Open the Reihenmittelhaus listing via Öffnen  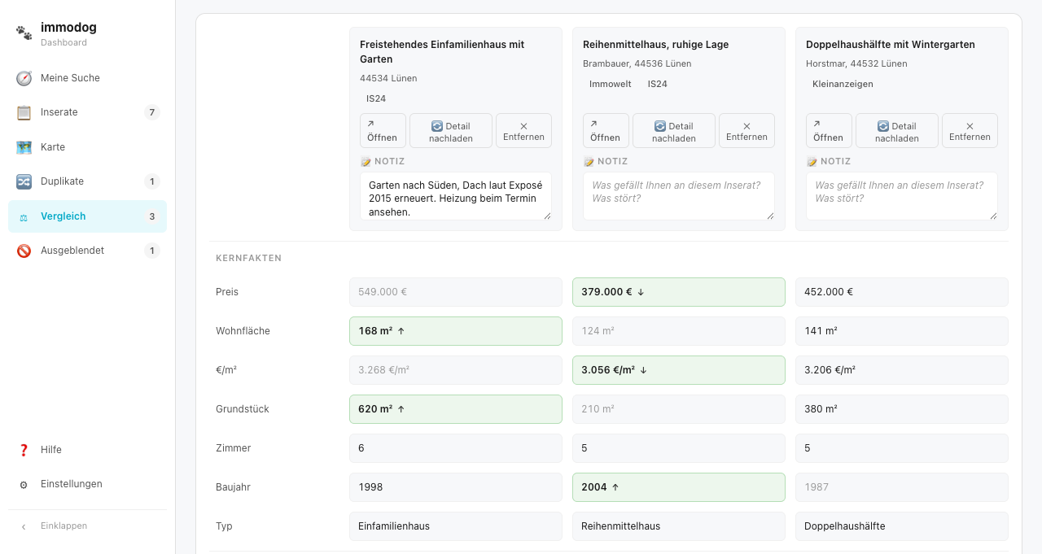pyautogui.click(x=606, y=130)
